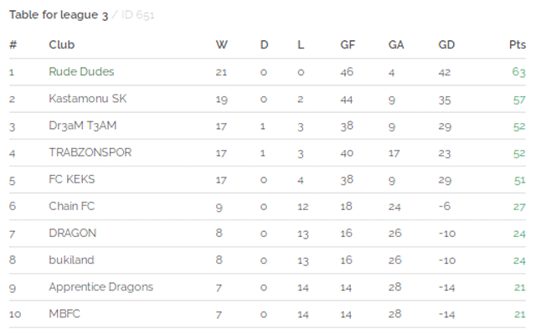This screenshot has height=329, width=536.
Task: Click the W wins column header
Action: click(221, 44)
